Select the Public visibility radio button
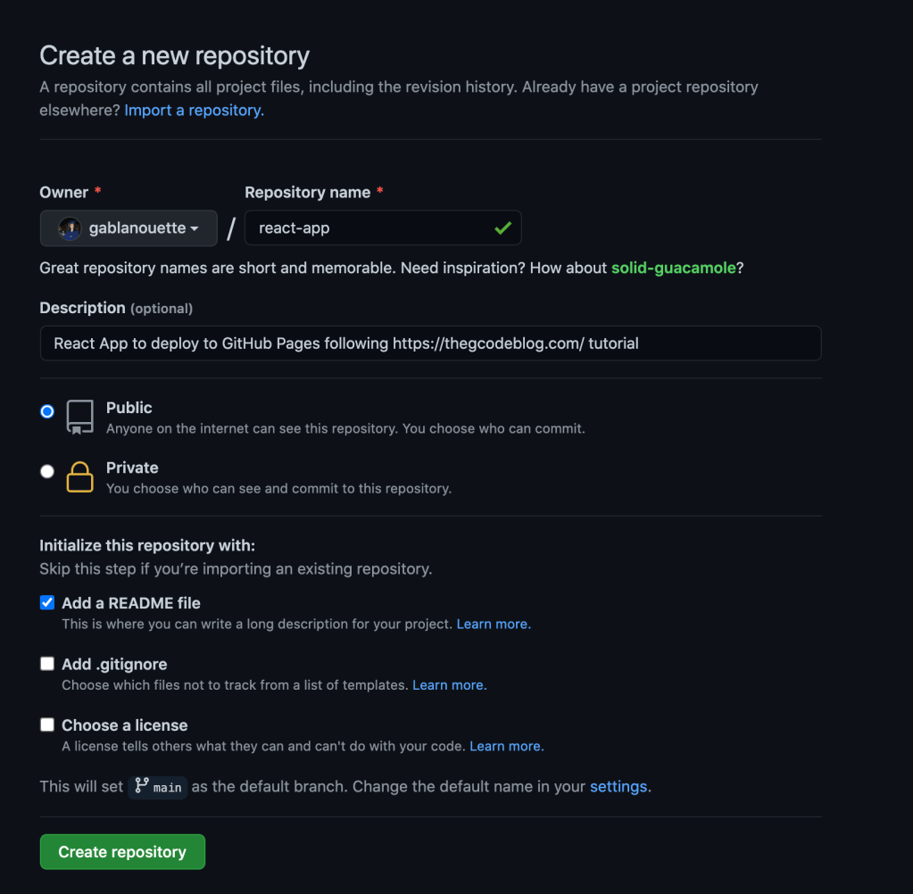This screenshot has height=894, width=913. coord(47,411)
